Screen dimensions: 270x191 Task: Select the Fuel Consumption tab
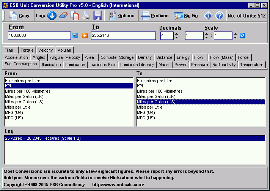[21, 64]
